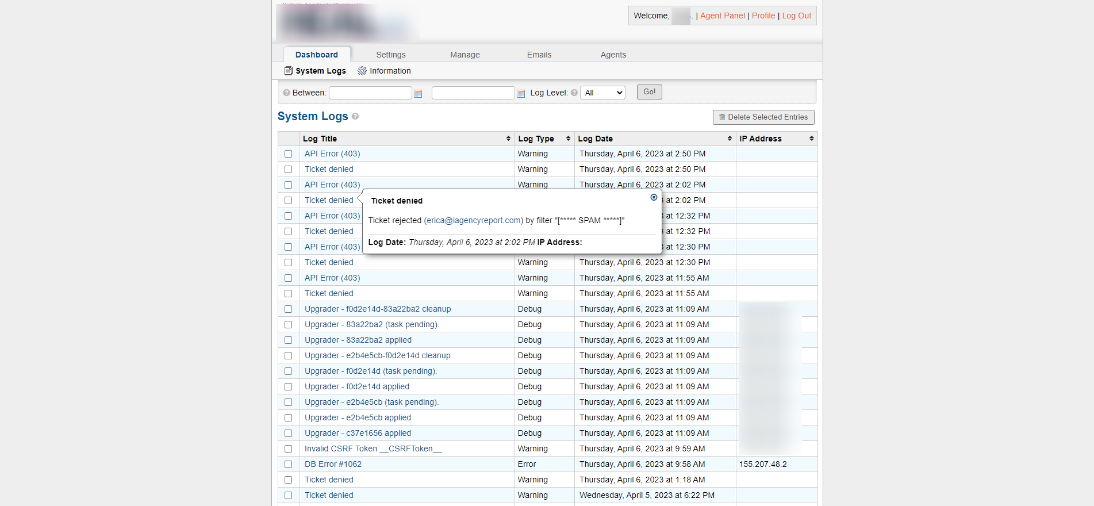Open the start date calendar picker
The width and height of the screenshot is (1094, 506).
pyautogui.click(x=418, y=94)
